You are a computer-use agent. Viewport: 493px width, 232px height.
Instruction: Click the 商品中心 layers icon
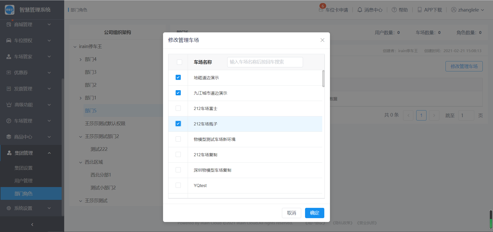(9, 137)
